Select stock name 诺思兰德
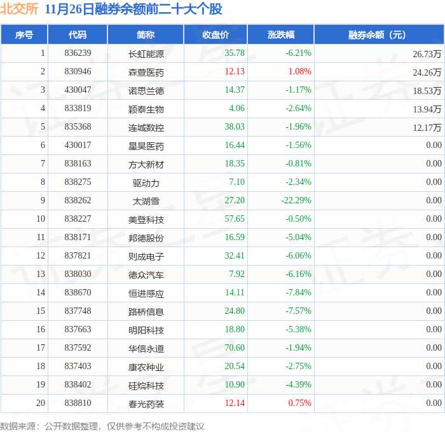 (x=146, y=90)
